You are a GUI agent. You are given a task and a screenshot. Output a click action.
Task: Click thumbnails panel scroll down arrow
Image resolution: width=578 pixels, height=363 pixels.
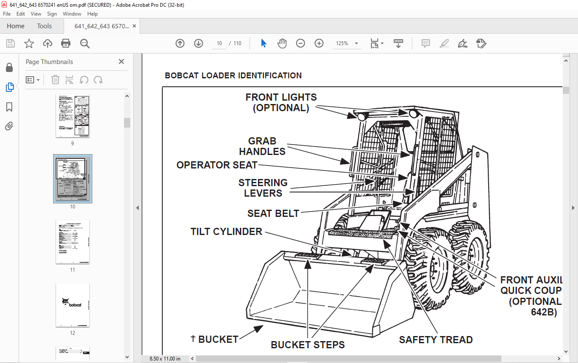127,357
